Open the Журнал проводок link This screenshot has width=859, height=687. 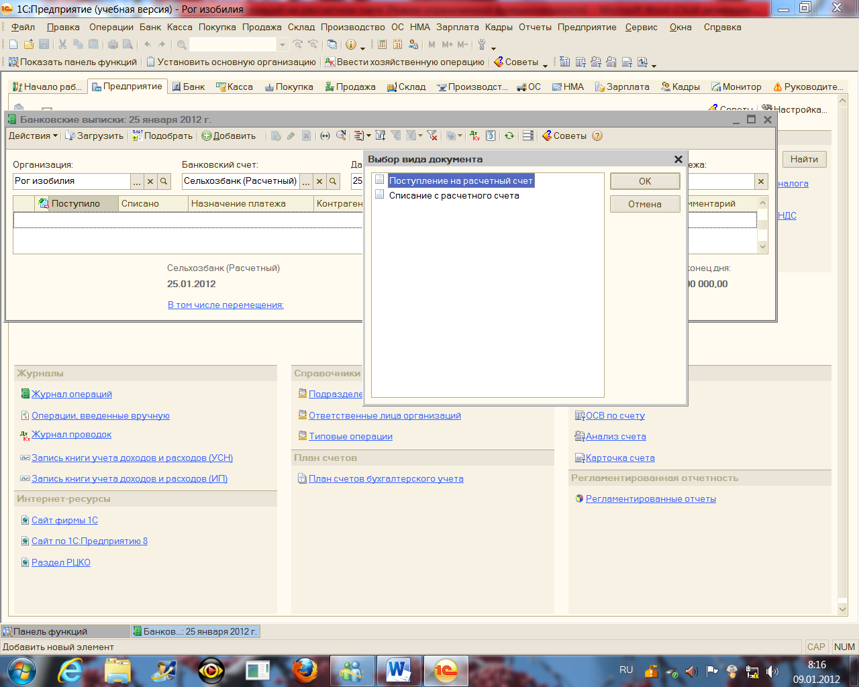point(72,434)
